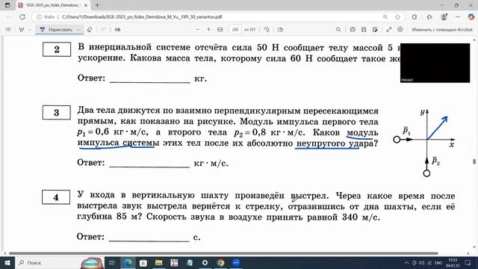The height and width of the screenshot is (269, 478).
Task: Close the EGE-2025 PDF tab
Action: pyautogui.click(x=86, y=5)
